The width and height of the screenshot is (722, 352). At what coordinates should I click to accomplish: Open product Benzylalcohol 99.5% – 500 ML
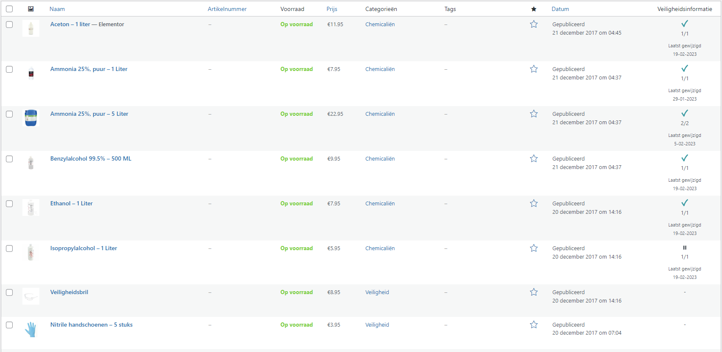(91, 158)
